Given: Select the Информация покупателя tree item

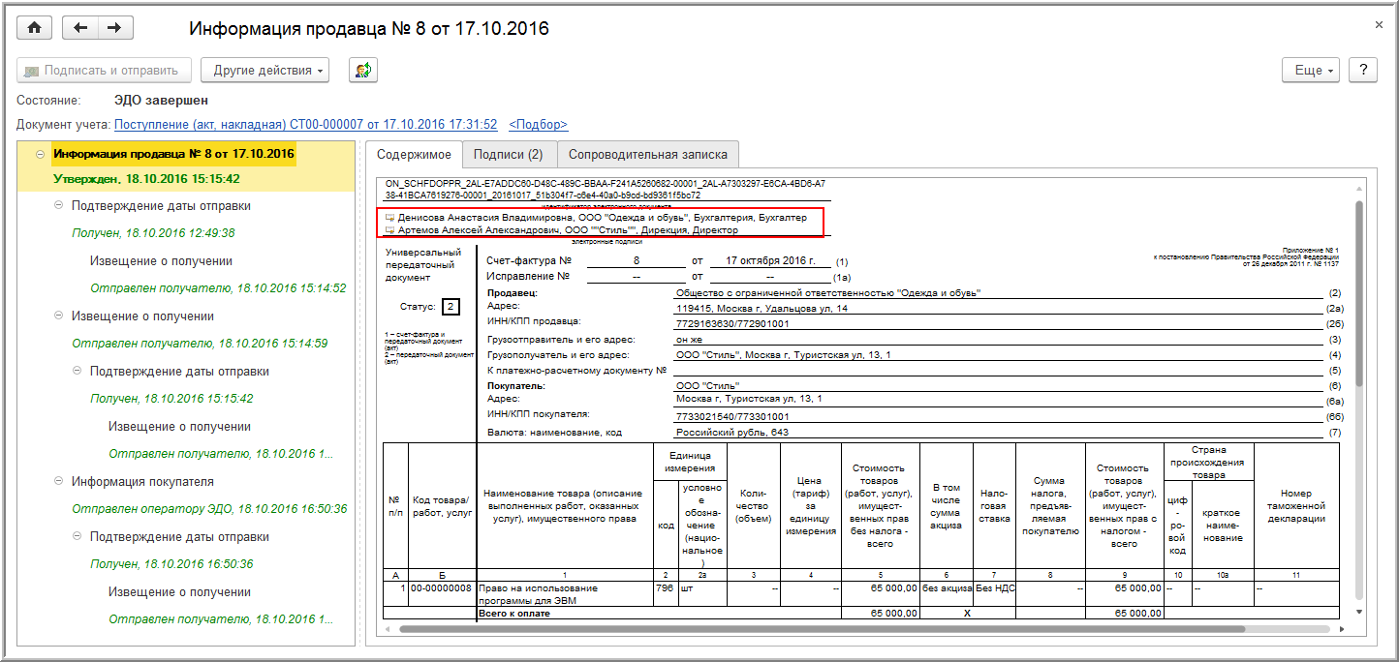Looking at the screenshot, I should point(142,481).
